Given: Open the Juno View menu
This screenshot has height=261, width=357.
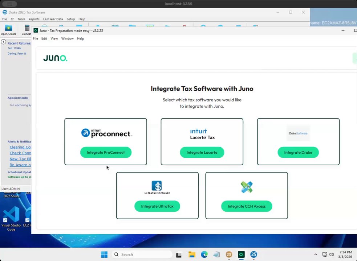Looking at the screenshot, I should 54,38.
